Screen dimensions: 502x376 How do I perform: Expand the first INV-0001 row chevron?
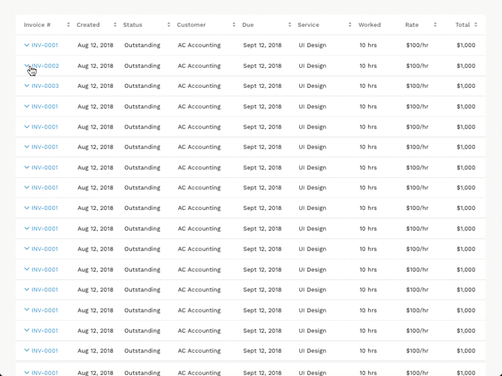coord(27,45)
